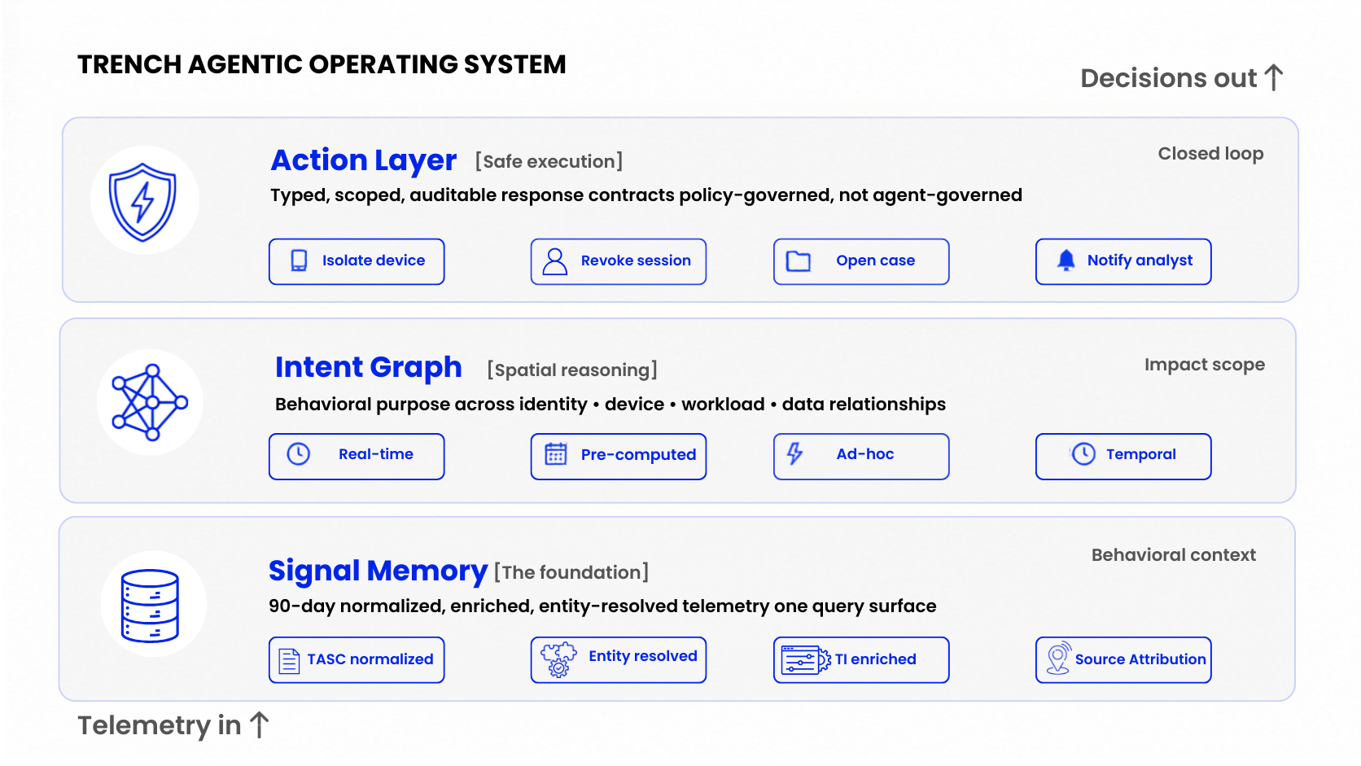Click the Closed loop text
The height and width of the screenshot is (766, 1361).
pyautogui.click(x=1211, y=154)
